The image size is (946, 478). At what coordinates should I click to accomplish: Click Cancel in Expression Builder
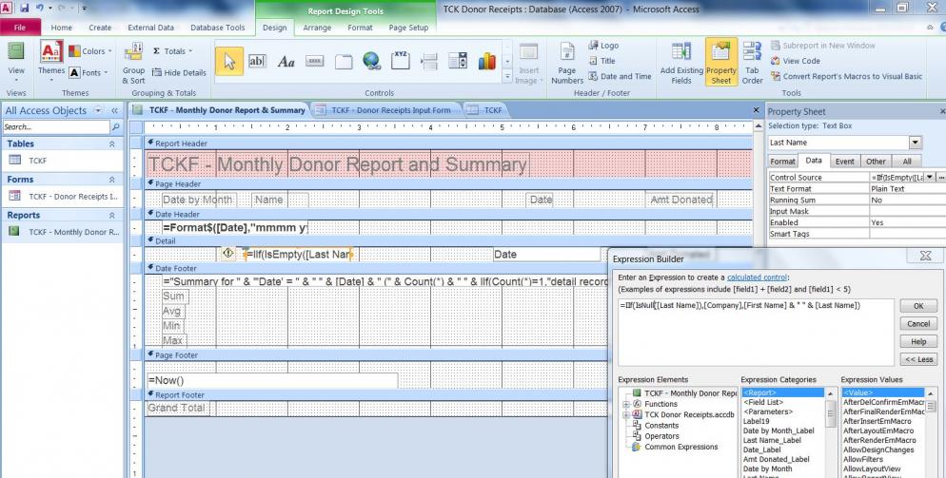pos(918,324)
